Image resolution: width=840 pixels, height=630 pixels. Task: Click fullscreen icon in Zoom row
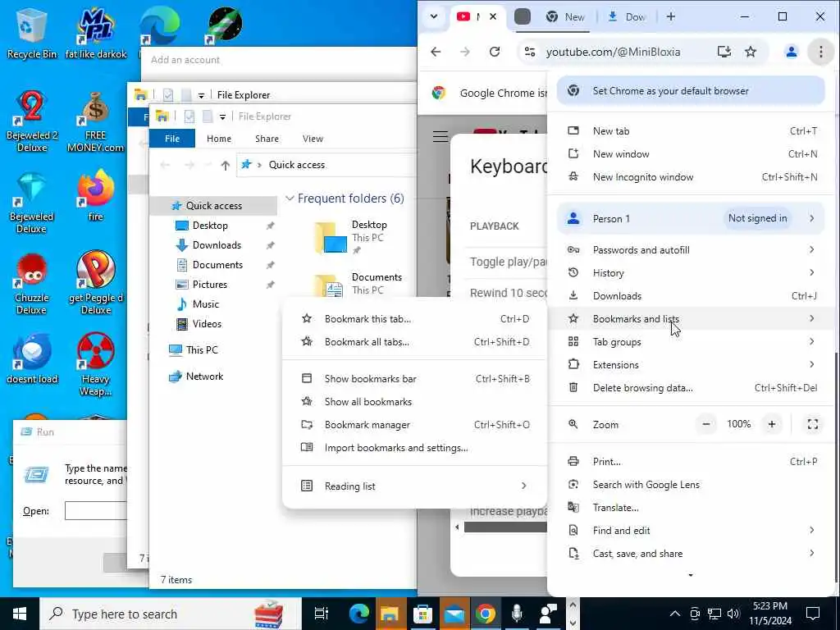tap(813, 424)
